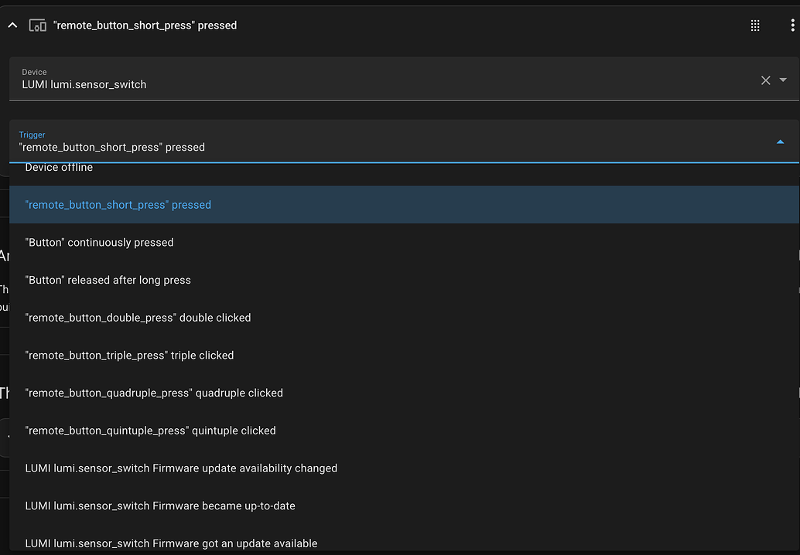Close the Trigger dropdown using its arrow
The width and height of the screenshot is (800, 555).
[780, 141]
